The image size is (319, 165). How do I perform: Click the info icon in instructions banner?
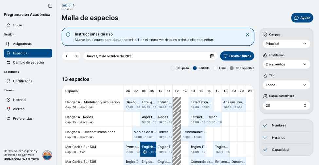[x=68, y=35]
